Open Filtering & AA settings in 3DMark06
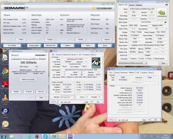The height and width of the screenshot is (139, 173). click(51, 46)
